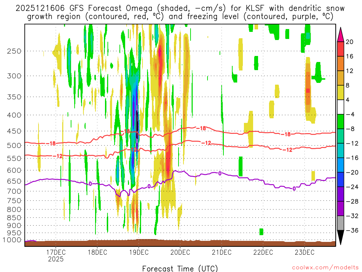Click the colorbar tick label 20
Screen dimensions: 362x272
(x=350, y=42)
